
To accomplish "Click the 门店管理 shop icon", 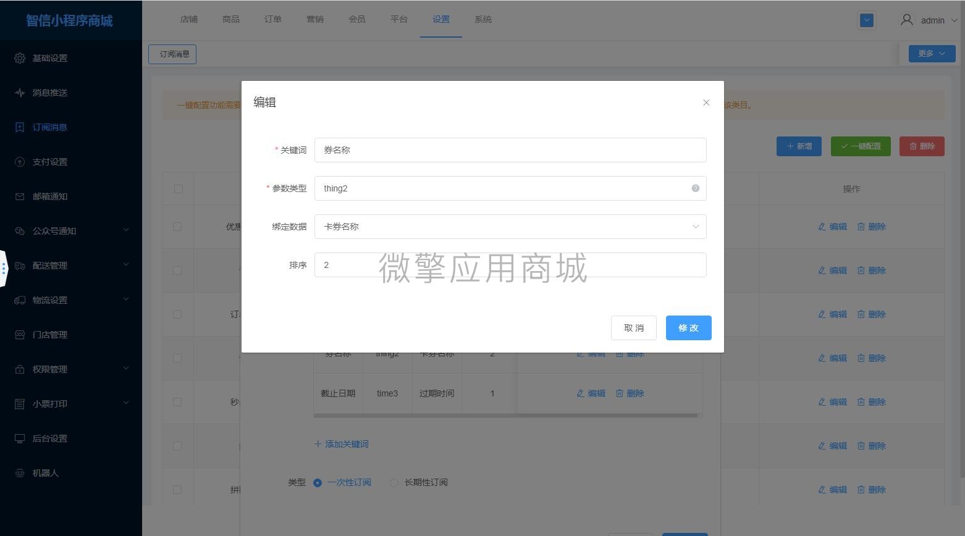I will (x=20, y=335).
